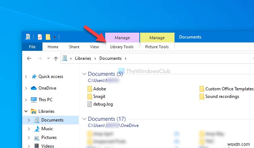Select the Adobe folder
This screenshot has width=254, height=148.
click(97, 89)
